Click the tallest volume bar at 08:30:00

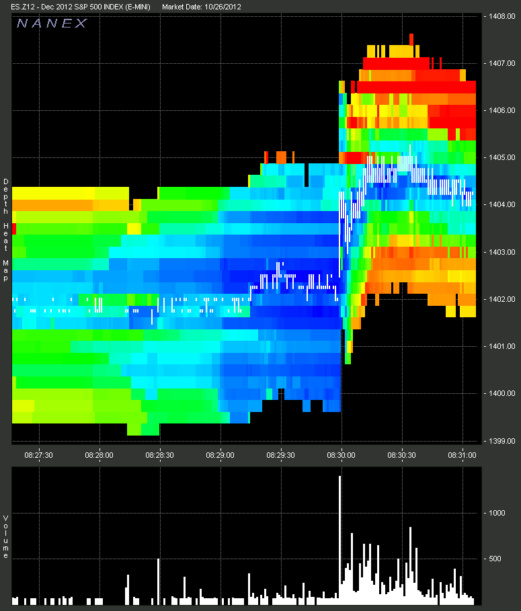tap(340, 538)
